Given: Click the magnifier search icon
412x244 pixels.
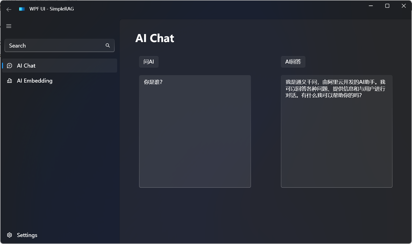Looking at the screenshot, I should [x=108, y=46].
